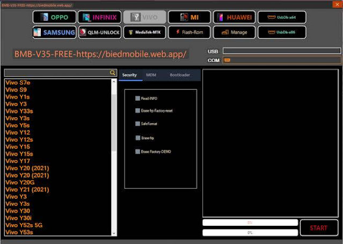Switch to the Bootloader tab
Viewport: 343px width, 244px height.
[180, 75]
